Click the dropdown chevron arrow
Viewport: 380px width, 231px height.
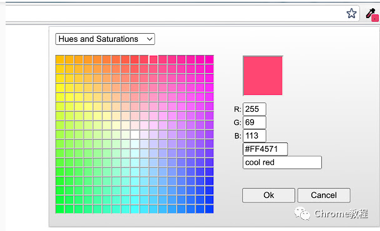150,39
